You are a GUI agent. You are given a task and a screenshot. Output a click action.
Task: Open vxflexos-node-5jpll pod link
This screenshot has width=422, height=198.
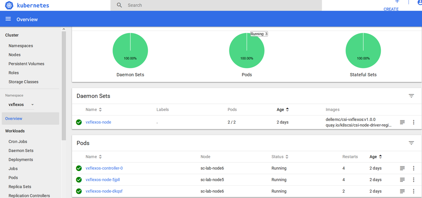103,180
